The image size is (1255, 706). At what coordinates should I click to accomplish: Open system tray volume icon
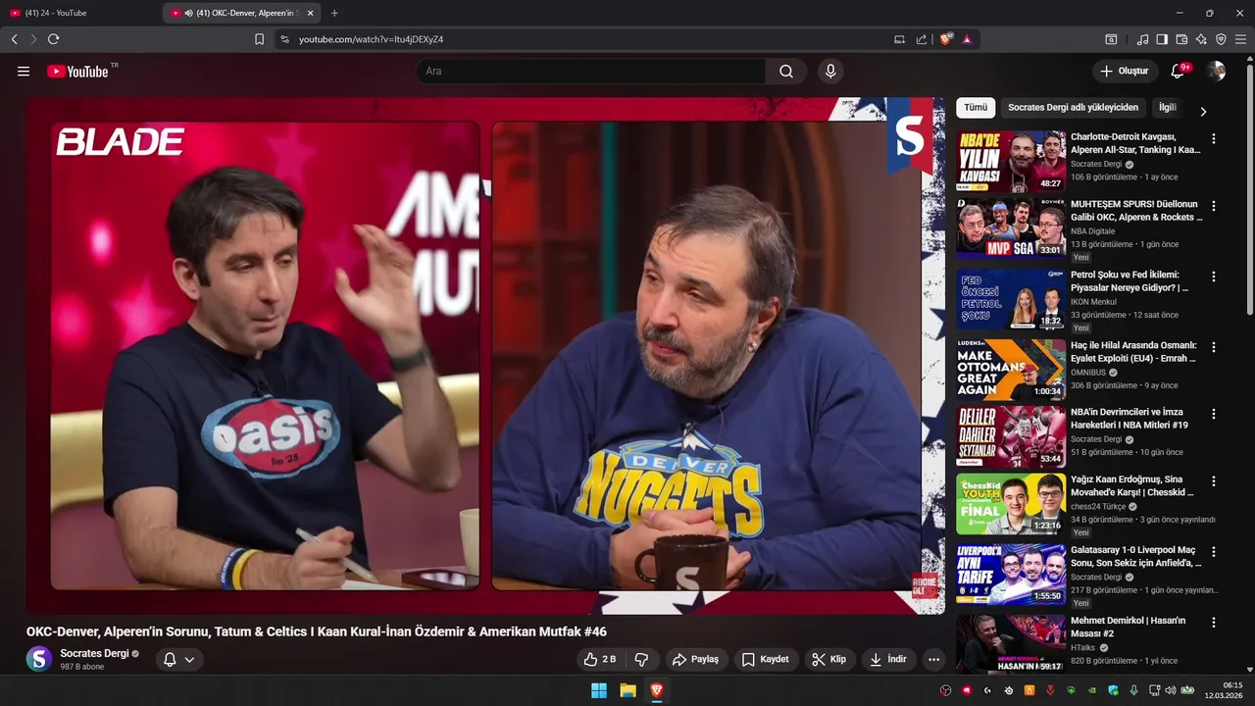pyautogui.click(x=1170, y=690)
